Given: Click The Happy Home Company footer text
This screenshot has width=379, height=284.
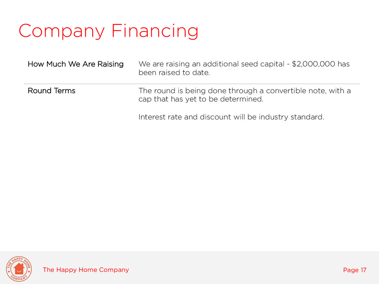Looking at the screenshot, I should pos(86,270).
